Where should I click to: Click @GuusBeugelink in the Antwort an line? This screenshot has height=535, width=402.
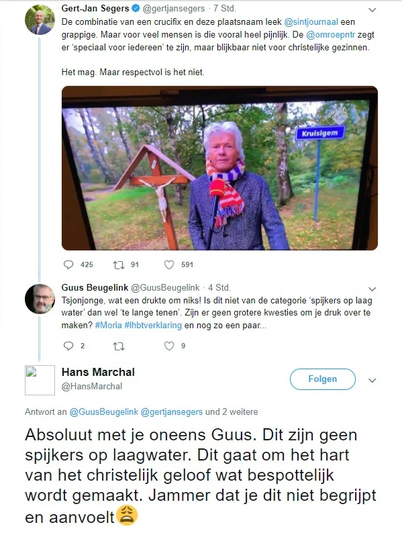click(x=104, y=412)
